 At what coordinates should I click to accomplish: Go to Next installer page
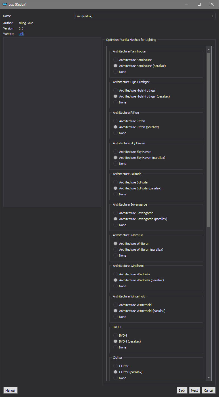(x=195, y=390)
